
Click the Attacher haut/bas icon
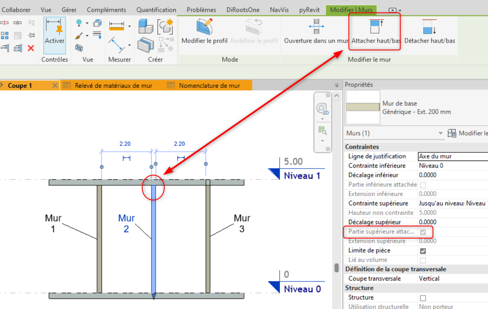tap(376, 26)
